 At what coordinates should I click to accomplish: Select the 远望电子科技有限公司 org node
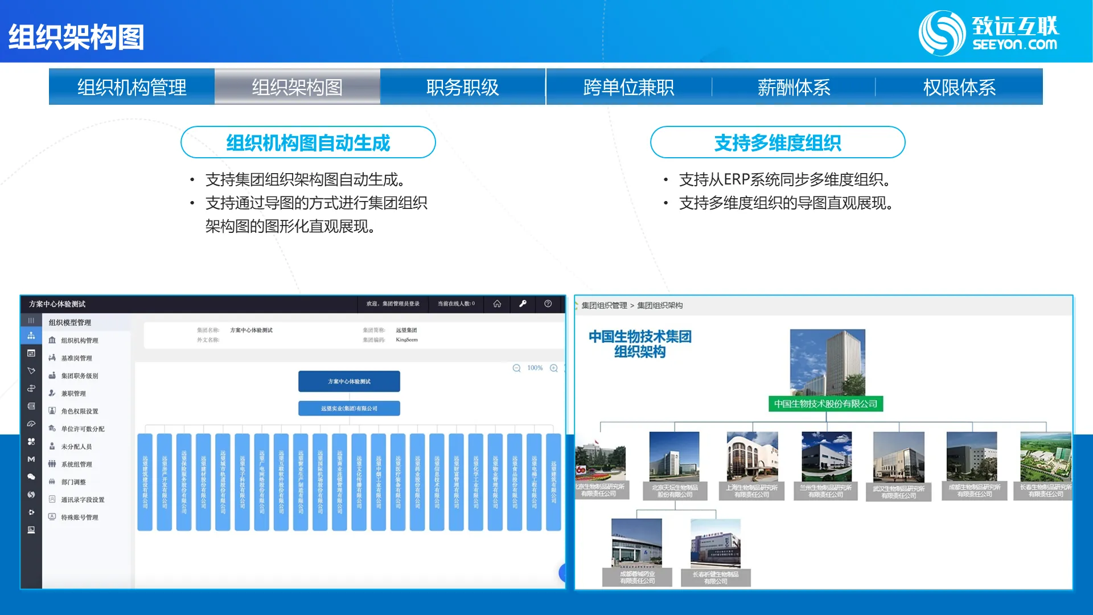click(243, 482)
